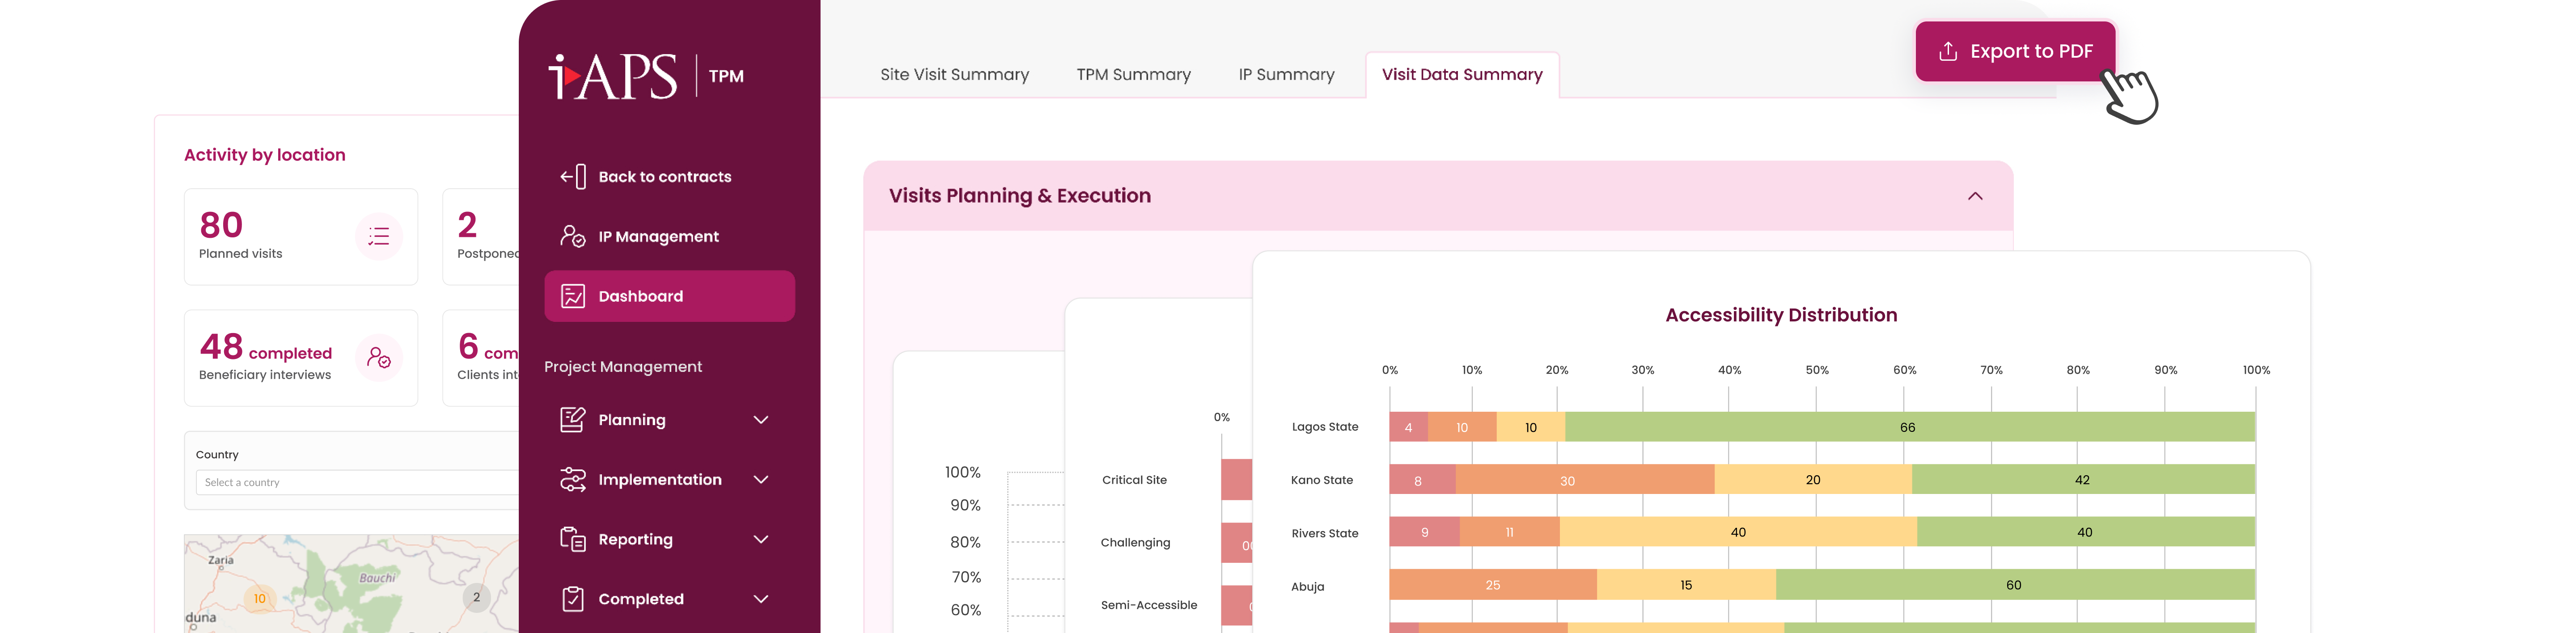Click the Planning pencil icon
This screenshot has width=2576, height=633.
(573, 420)
